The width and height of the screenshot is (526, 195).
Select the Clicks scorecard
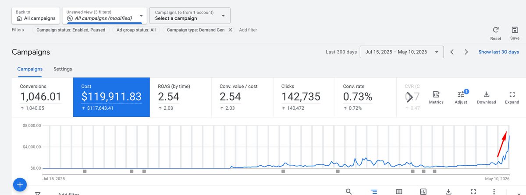pos(304,97)
